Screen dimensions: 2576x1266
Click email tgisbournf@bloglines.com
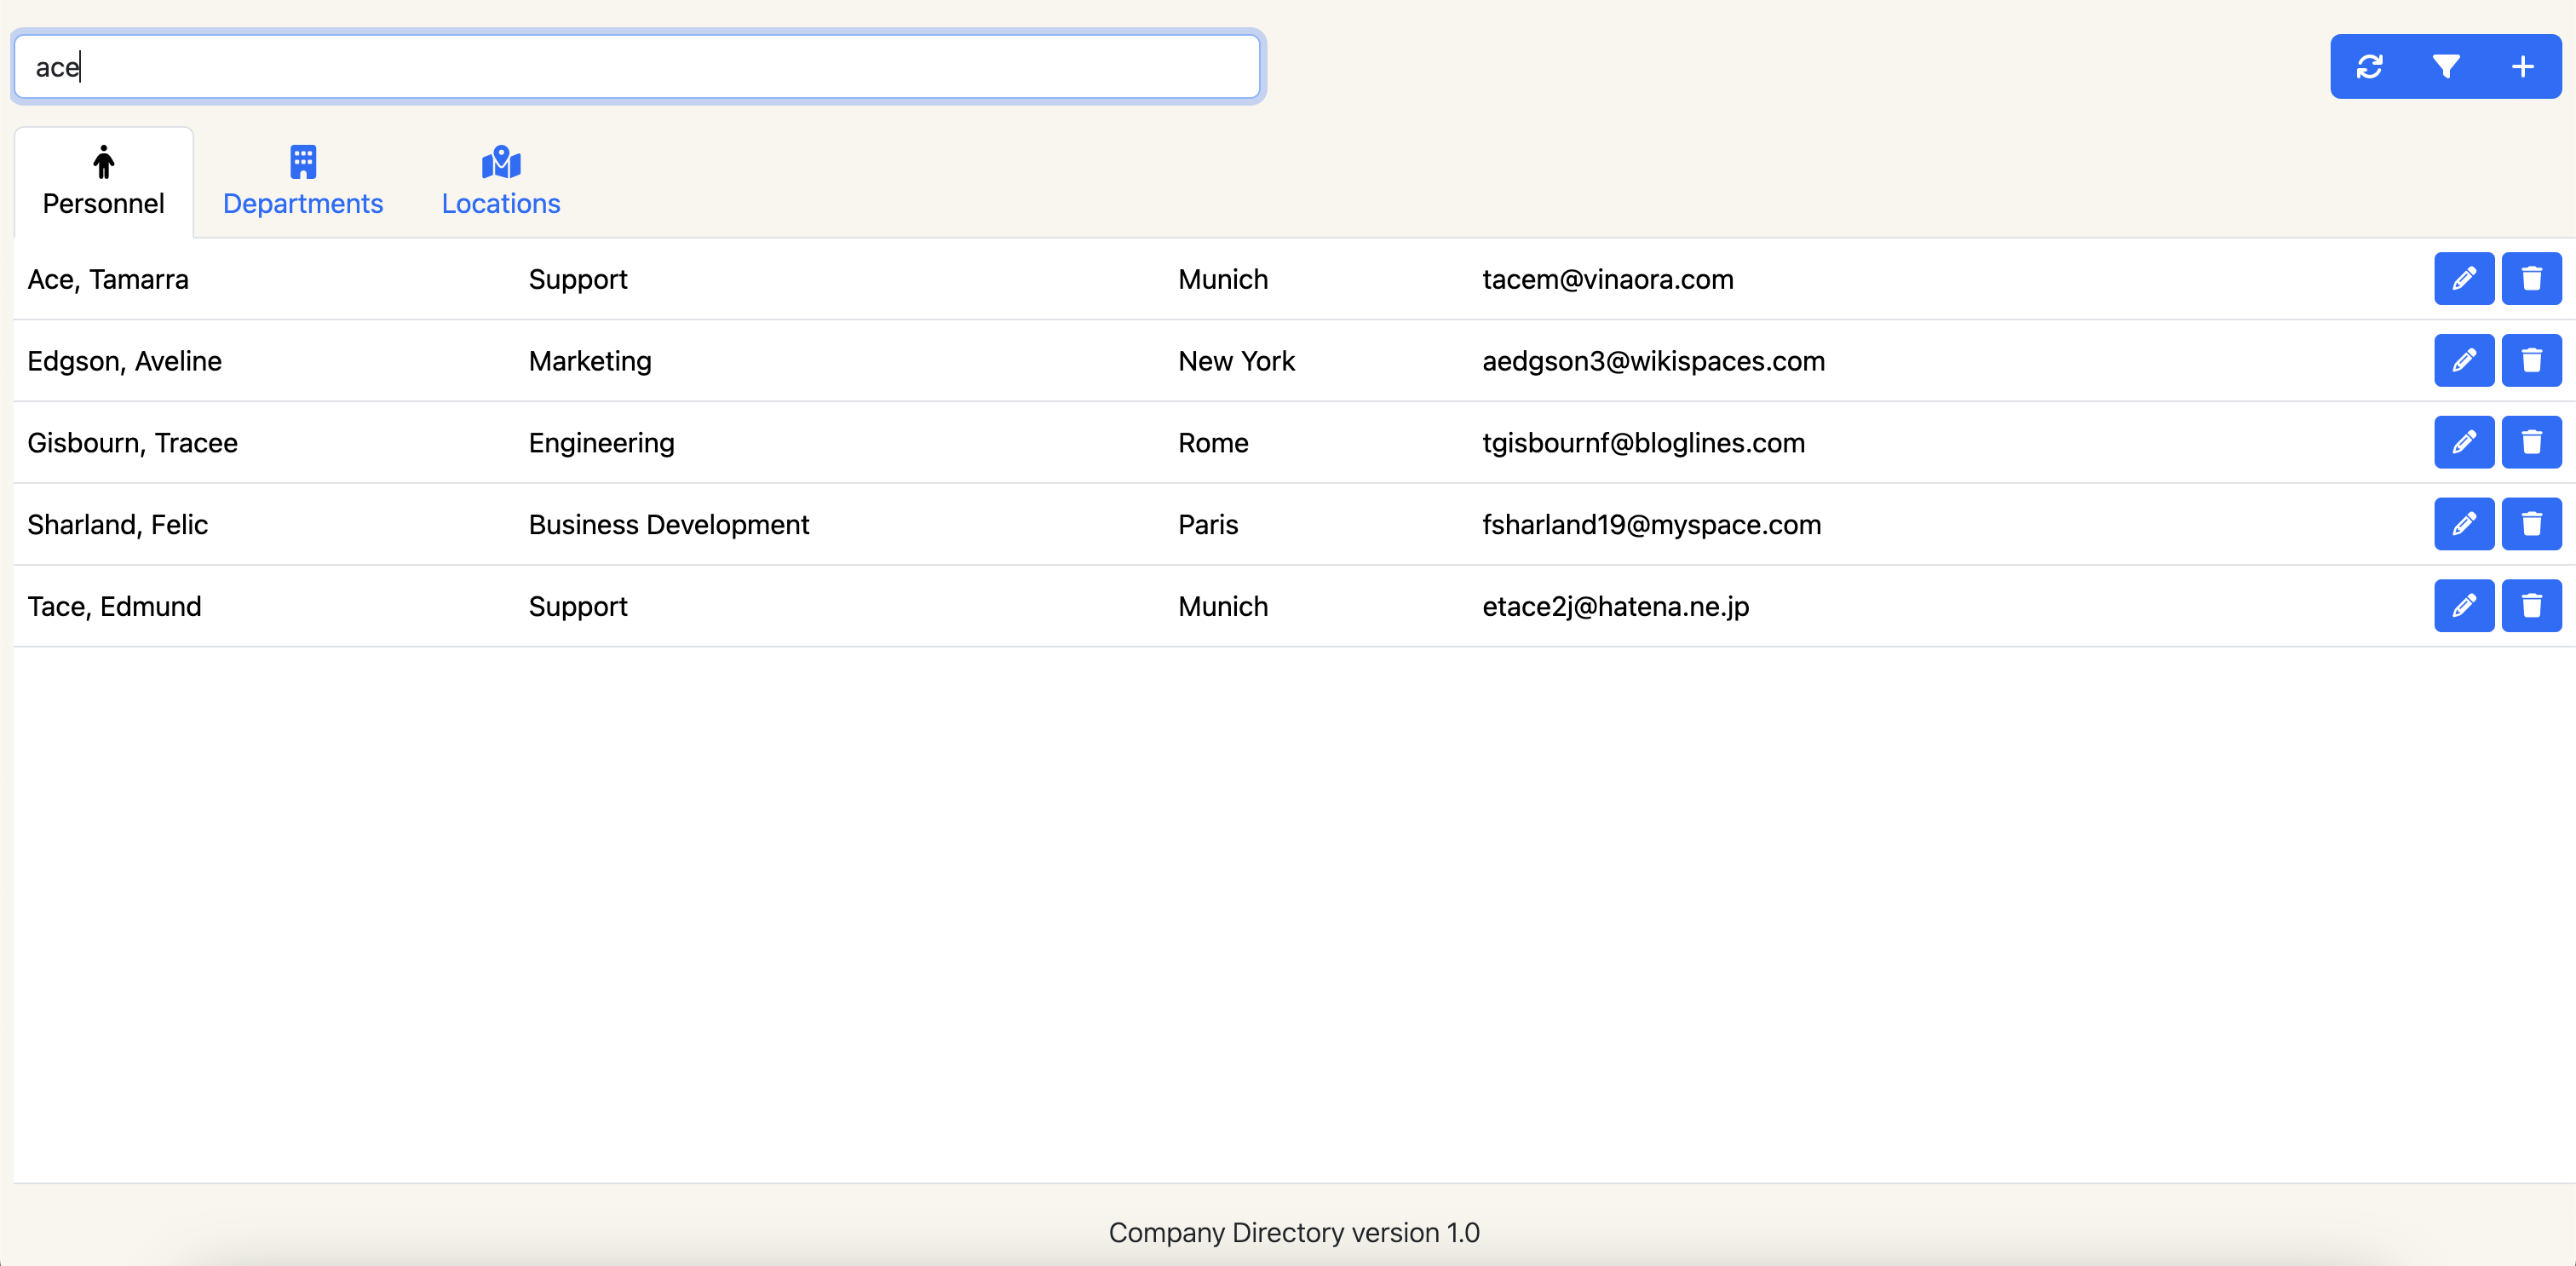(x=1643, y=443)
